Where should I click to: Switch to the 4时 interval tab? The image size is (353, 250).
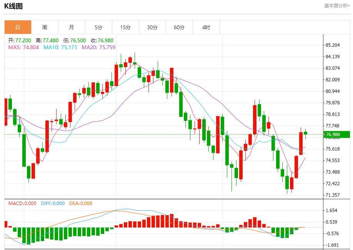point(206,27)
